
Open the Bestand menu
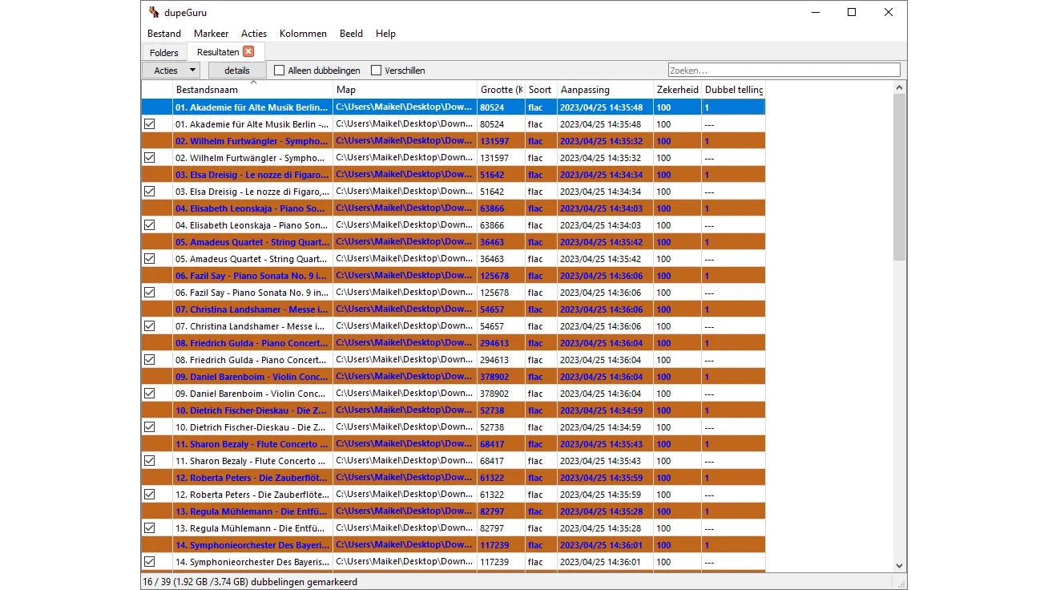click(164, 34)
